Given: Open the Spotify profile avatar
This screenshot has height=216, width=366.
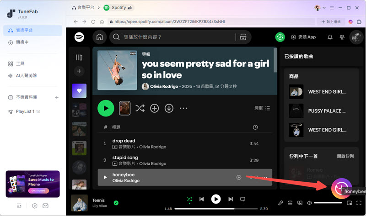Looking at the screenshot, I should click(356, 37).
